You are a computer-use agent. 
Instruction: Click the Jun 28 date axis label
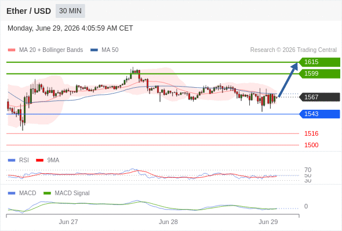point(168,222)
